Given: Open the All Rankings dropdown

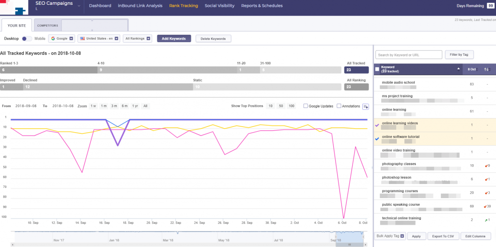Looking at the screenshot, I should click(x=137, y=39).
